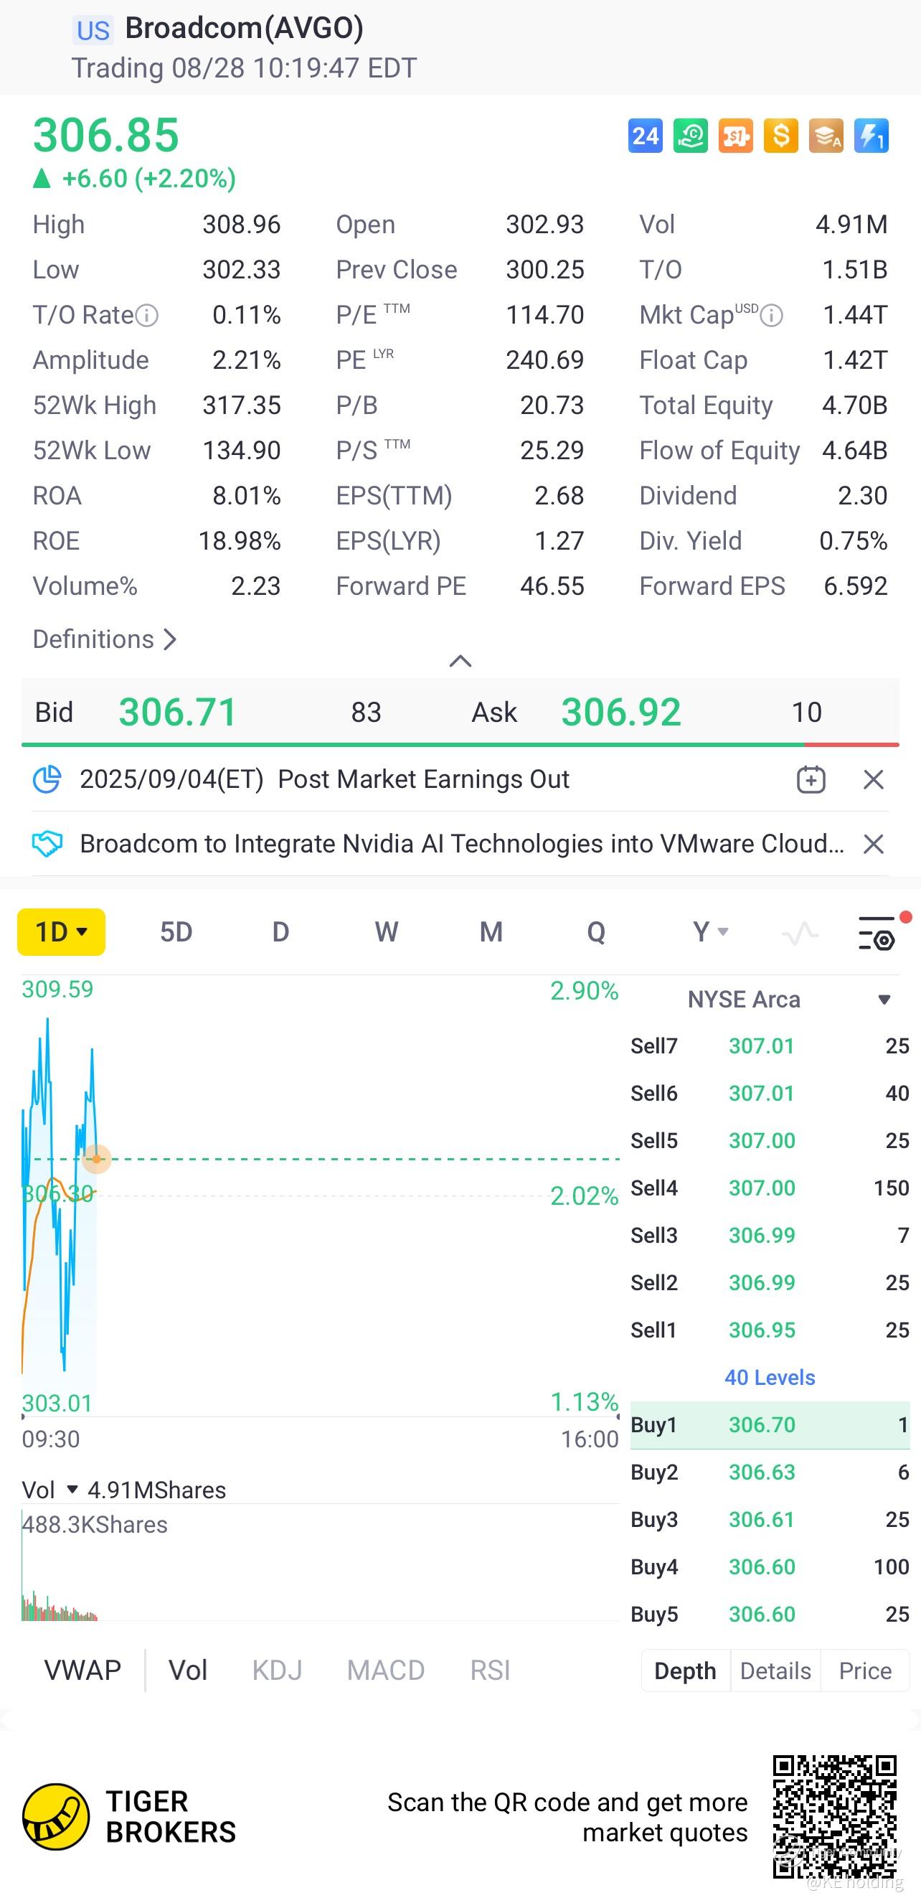This screenshot has height=1903, width=921.
Task: View the 40 Levels order book
Action: click(770, 1377)
